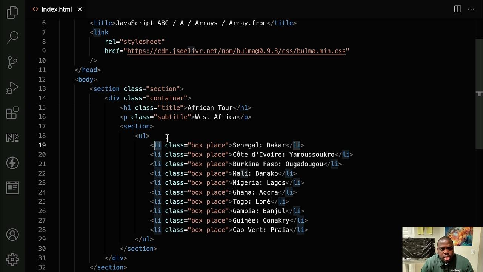Image resolution: width=483 pixels, height=272 pixels.
Task: Click the 'Nigeria: Lagos' text
Action: point(259,183)
